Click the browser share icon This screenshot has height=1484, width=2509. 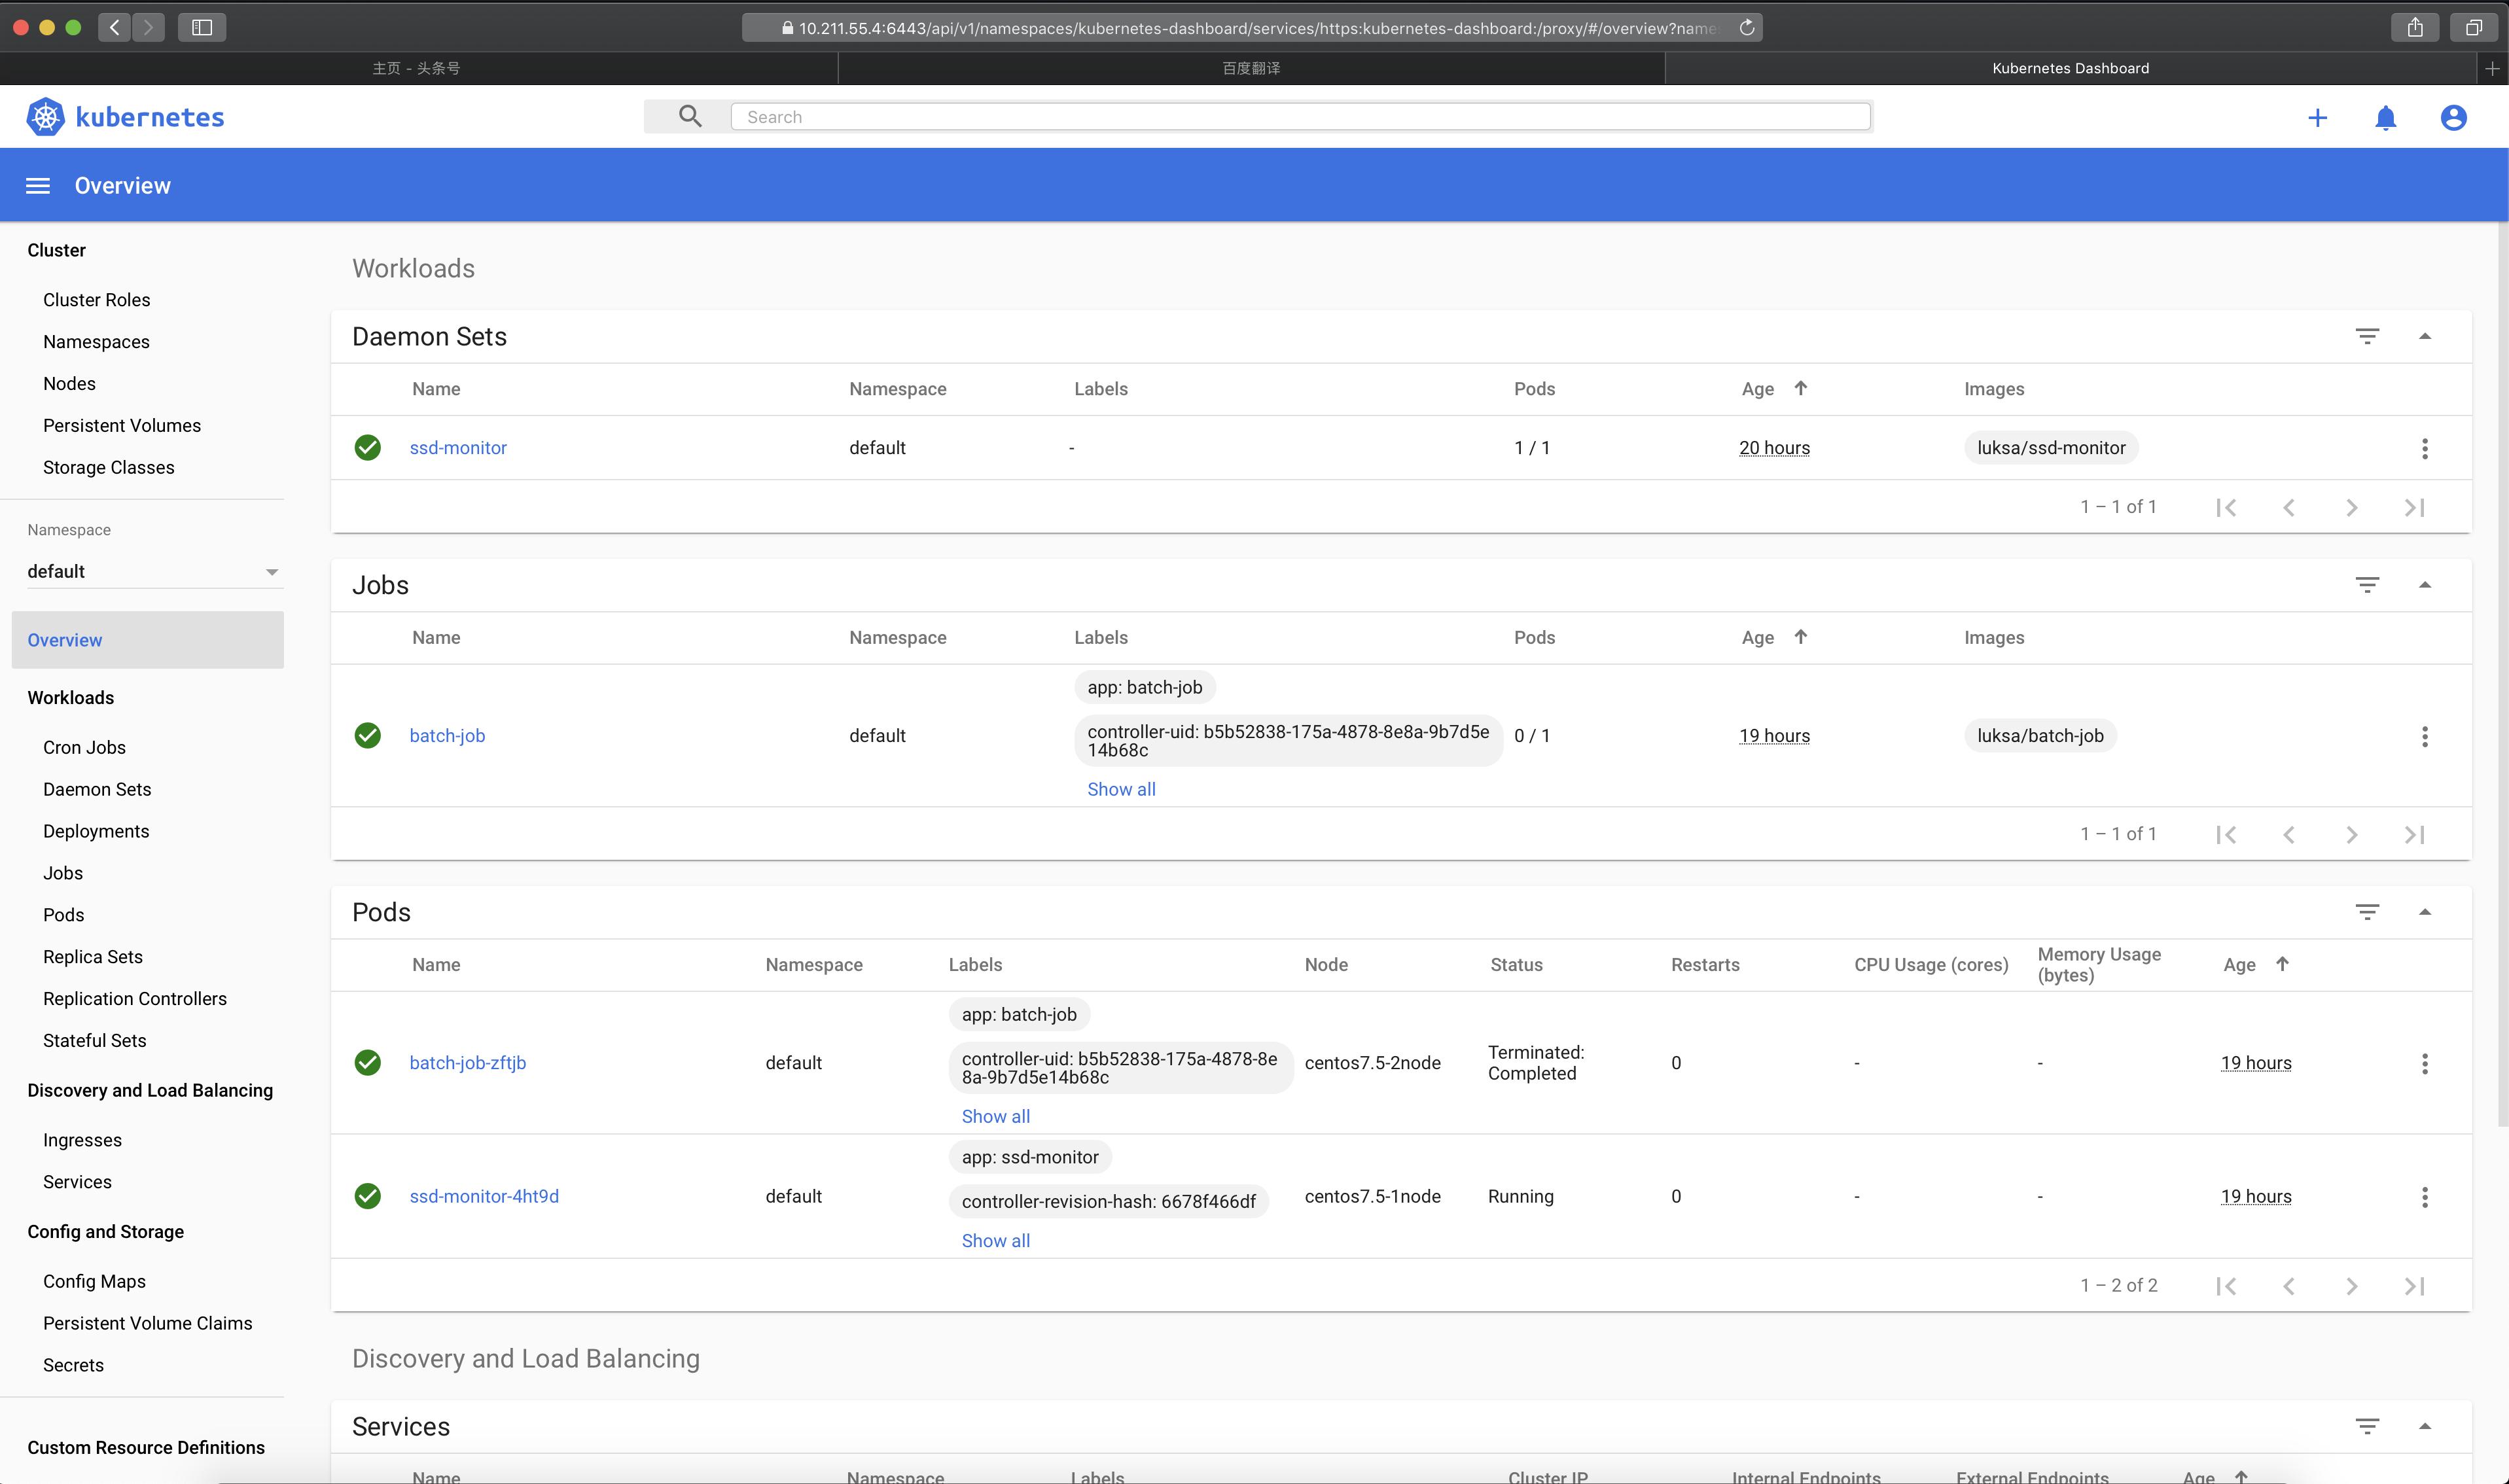2414,27
